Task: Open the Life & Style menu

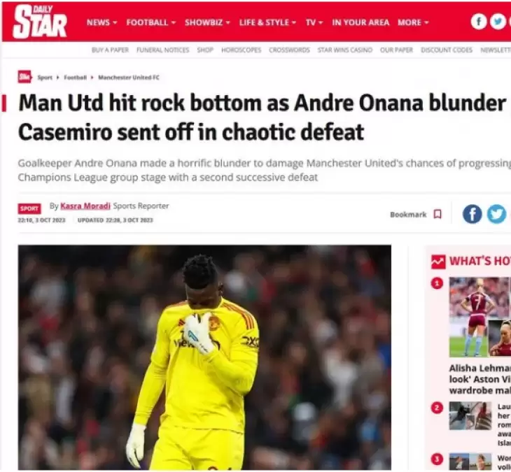Action: 267,22
